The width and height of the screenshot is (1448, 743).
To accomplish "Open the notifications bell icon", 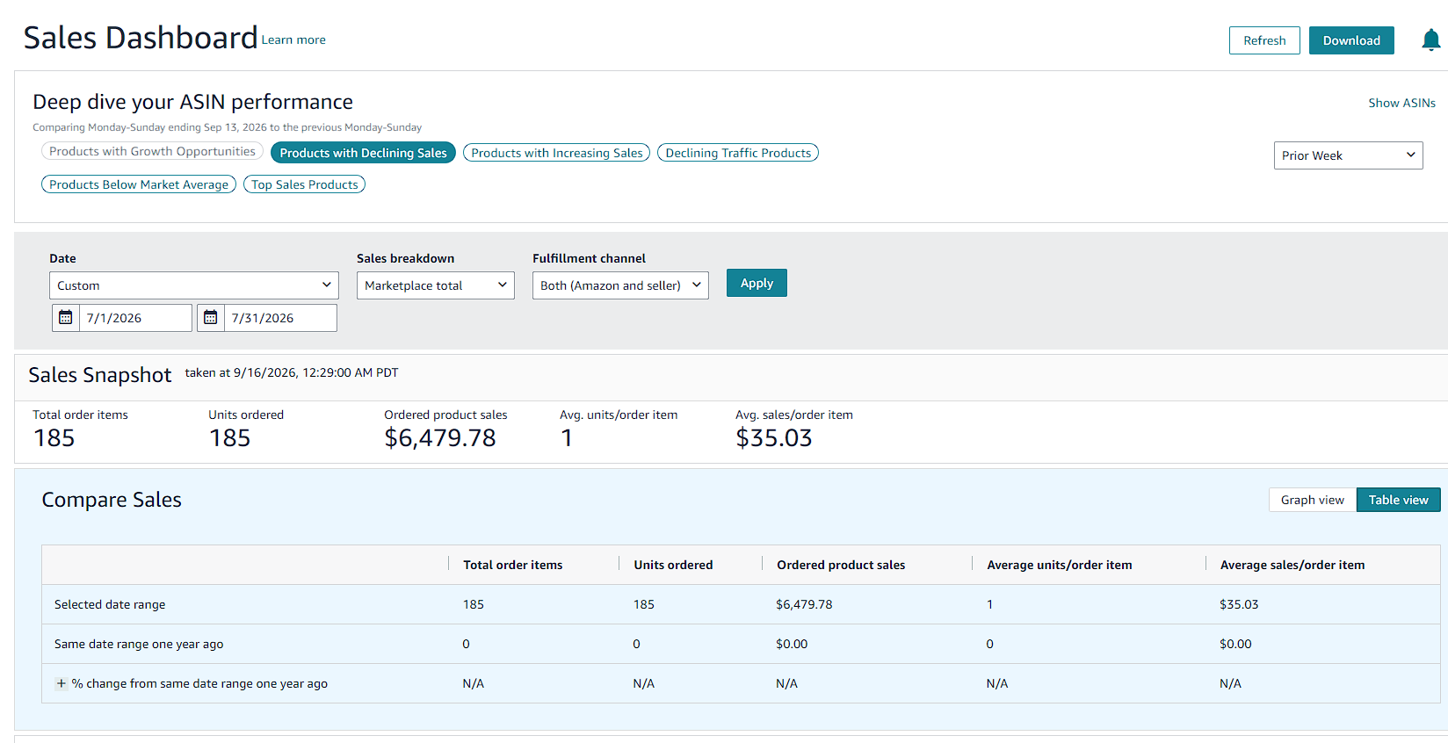I will (x=1430, y=40).
